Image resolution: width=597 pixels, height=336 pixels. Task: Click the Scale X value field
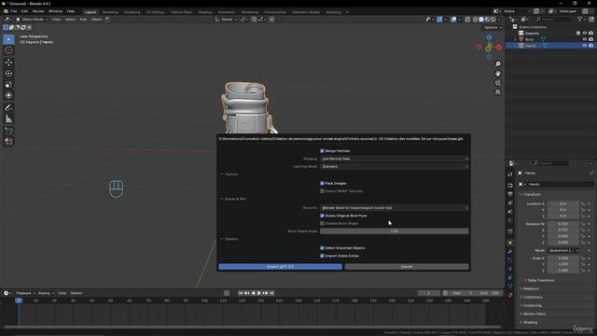[563, 259]
